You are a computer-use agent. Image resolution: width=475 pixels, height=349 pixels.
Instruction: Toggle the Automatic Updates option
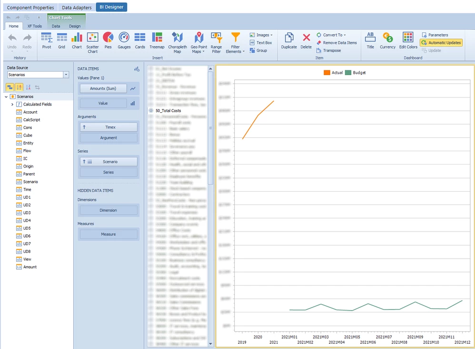click(x=441, y=43)
